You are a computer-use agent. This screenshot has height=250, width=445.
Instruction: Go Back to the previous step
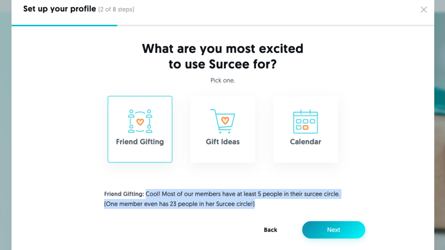tap(271, 230)
